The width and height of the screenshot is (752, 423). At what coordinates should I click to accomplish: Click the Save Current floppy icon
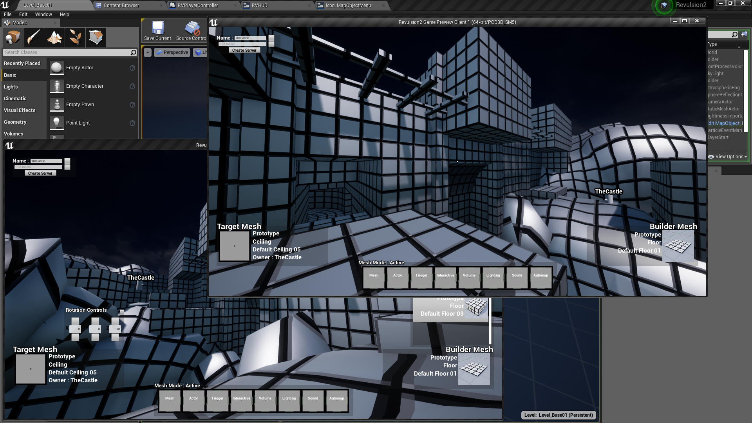(157, 28)
